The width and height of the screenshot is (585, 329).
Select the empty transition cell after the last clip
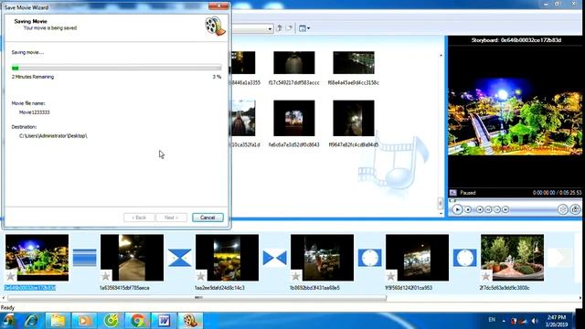[559, 258]
